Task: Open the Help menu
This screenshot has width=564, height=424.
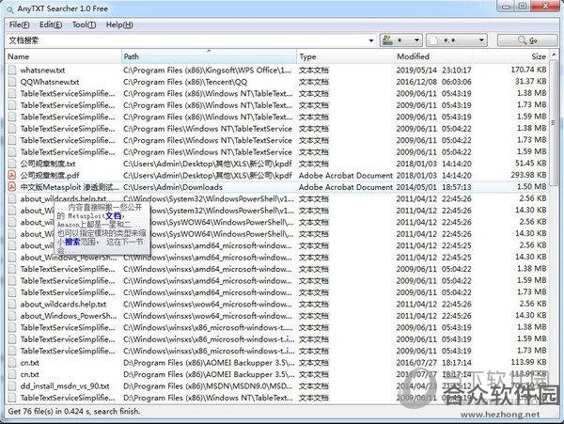Action: click(119, 24)
